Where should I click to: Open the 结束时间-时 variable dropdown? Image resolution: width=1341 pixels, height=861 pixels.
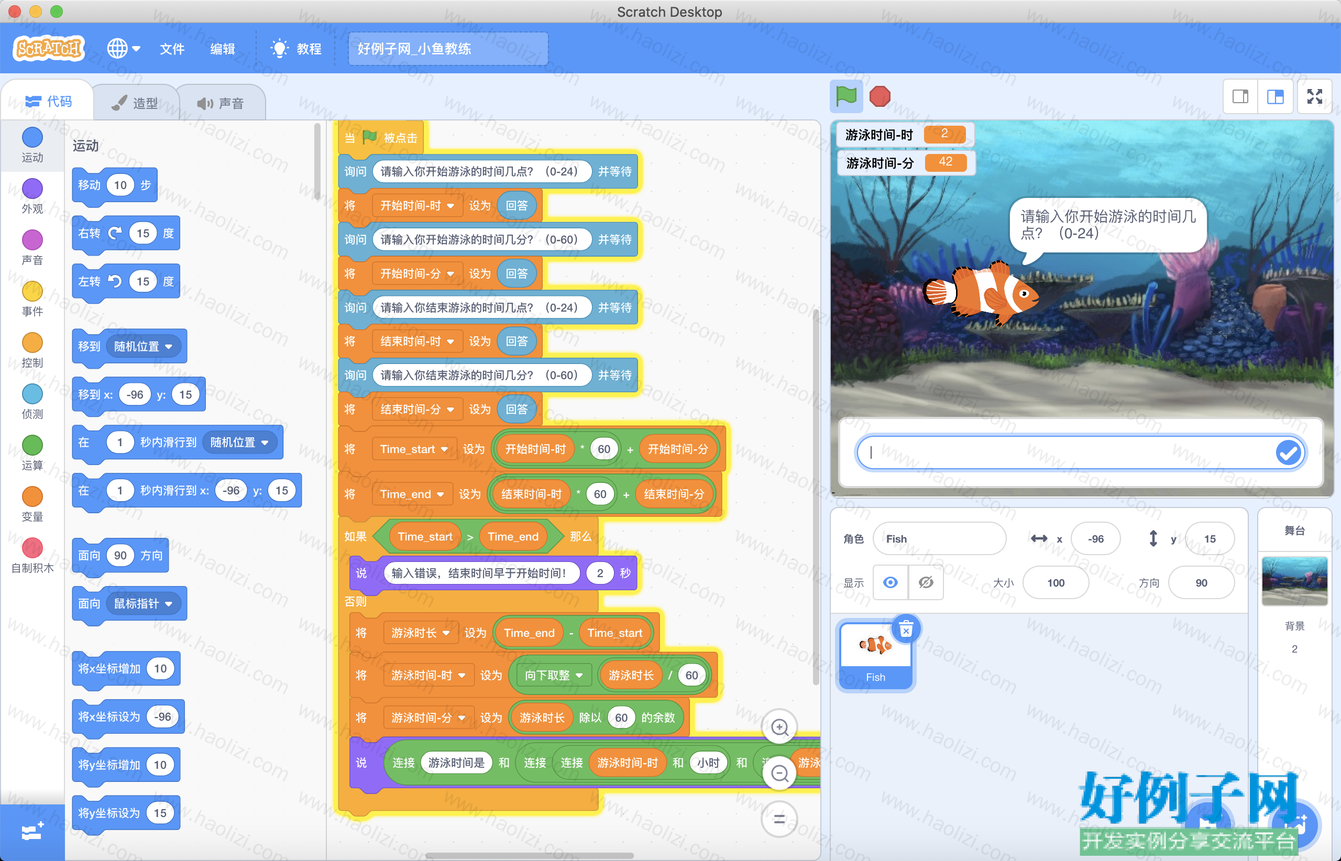coord(416,341)
